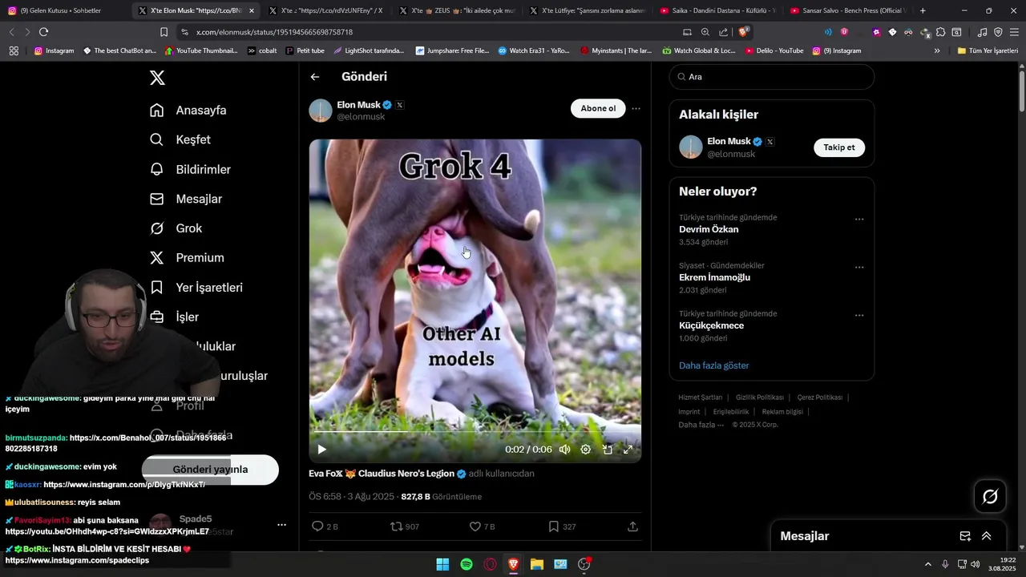Click Brave shields lion icon
Viewport: 1026px width, 577px height.
744,32
